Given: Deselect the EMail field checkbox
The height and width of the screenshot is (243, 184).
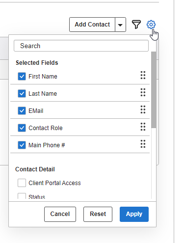Looking at the screenshot, I should point(22,110).
